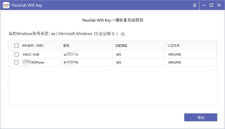Close the PassFab Wifi Key window

tap(219, 5)
